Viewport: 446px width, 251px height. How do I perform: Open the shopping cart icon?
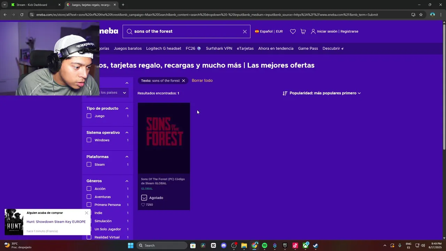pyautogui.click(x=303, y=31)
